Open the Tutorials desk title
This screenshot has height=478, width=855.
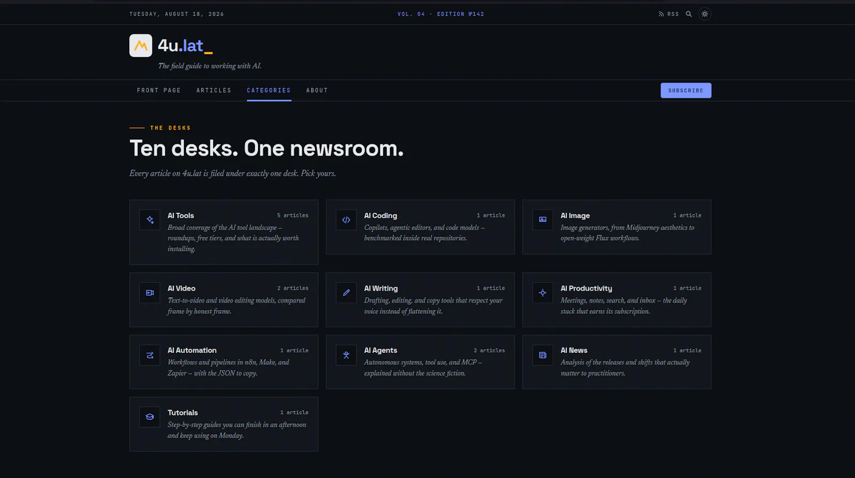tap(183, 413)
